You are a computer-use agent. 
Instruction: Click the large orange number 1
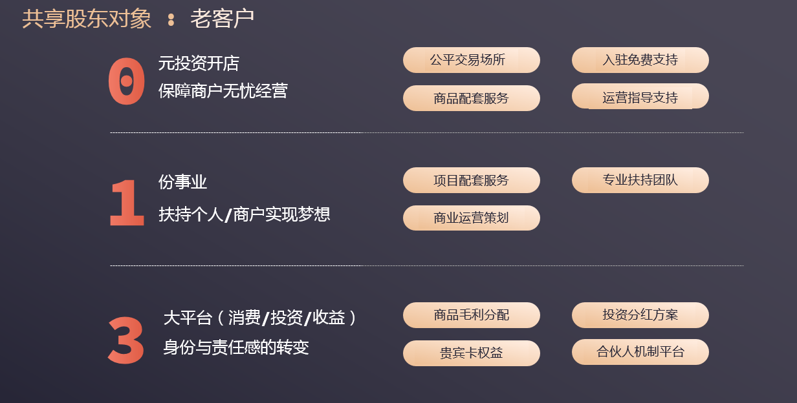[x=126, y=202]
